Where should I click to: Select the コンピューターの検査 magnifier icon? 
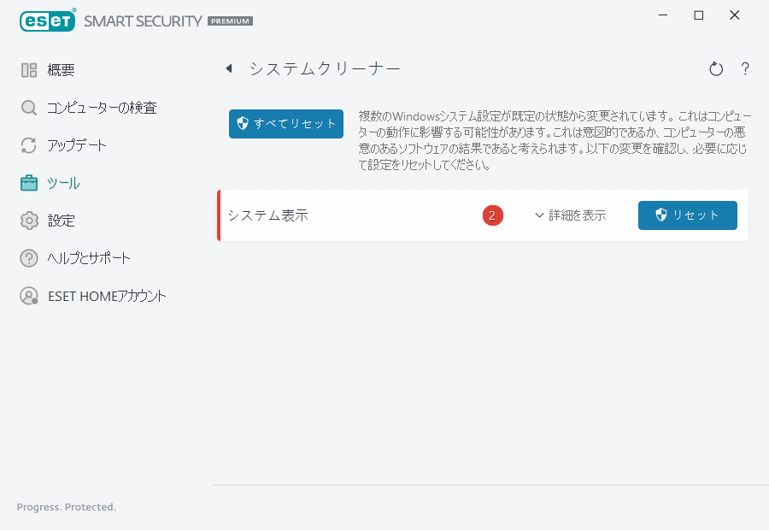(x=28, y=108)
